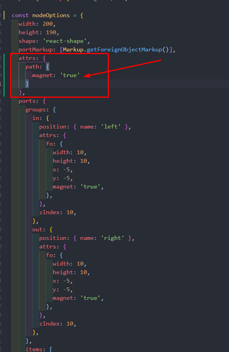Click 'position' key on the 'right' line
Image resolution: width=229 pixels, height=352 pixels.
[53, 238]
